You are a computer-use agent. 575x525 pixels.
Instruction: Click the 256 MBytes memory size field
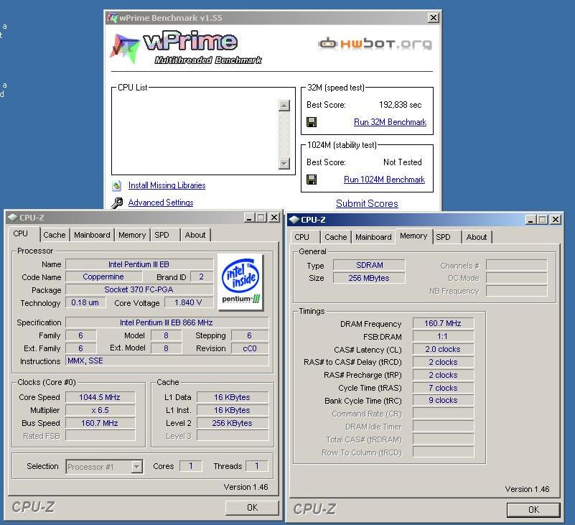[369, 278]
